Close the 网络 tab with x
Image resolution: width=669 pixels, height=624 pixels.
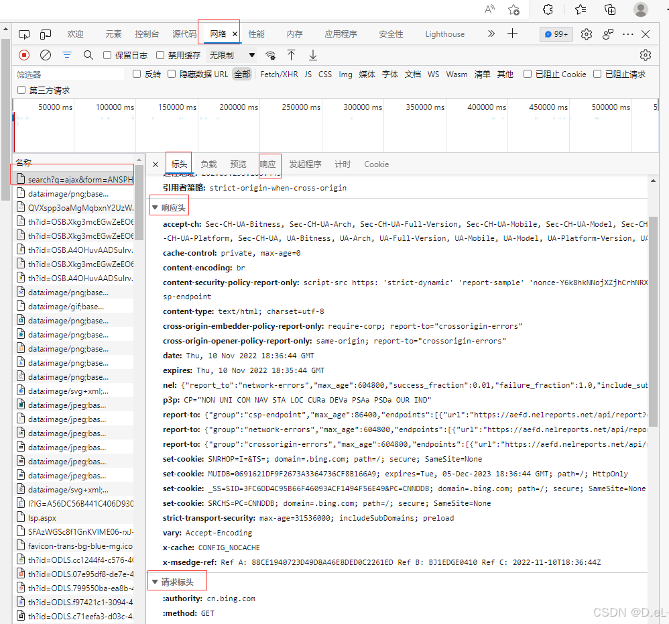[x=235, y=34]
